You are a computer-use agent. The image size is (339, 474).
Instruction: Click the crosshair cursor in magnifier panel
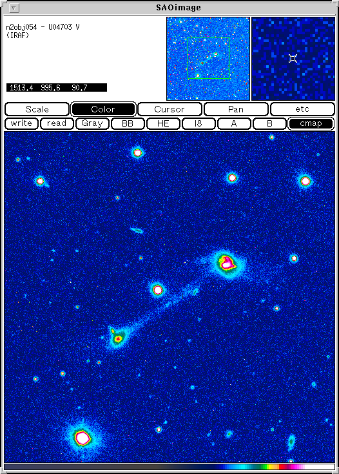(x=293, y=58)
